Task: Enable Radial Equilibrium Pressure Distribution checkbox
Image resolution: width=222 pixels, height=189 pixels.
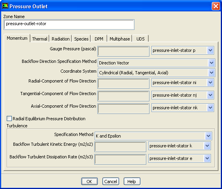Action: click(x=9, y=119)
